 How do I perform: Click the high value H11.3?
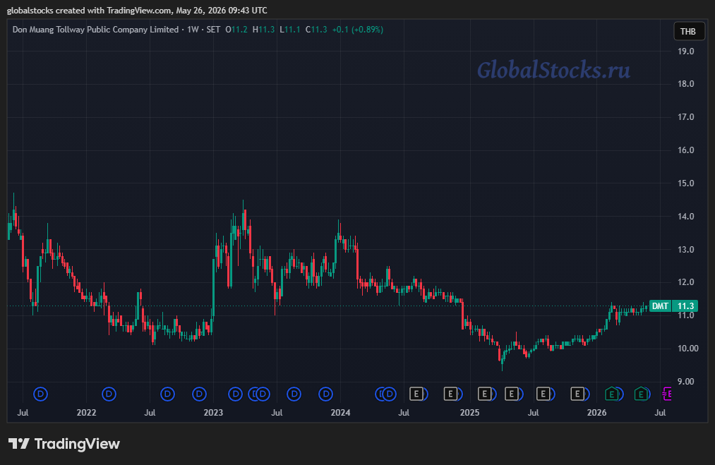point(263,30)
